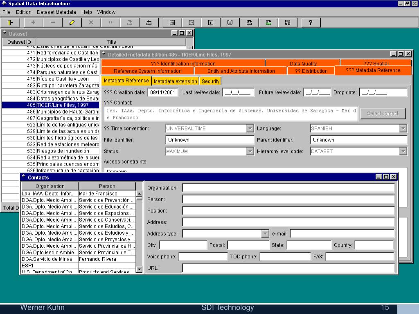419x314 pixels.
Task: Click the Drop date field
Action: (x=383, y=92)
